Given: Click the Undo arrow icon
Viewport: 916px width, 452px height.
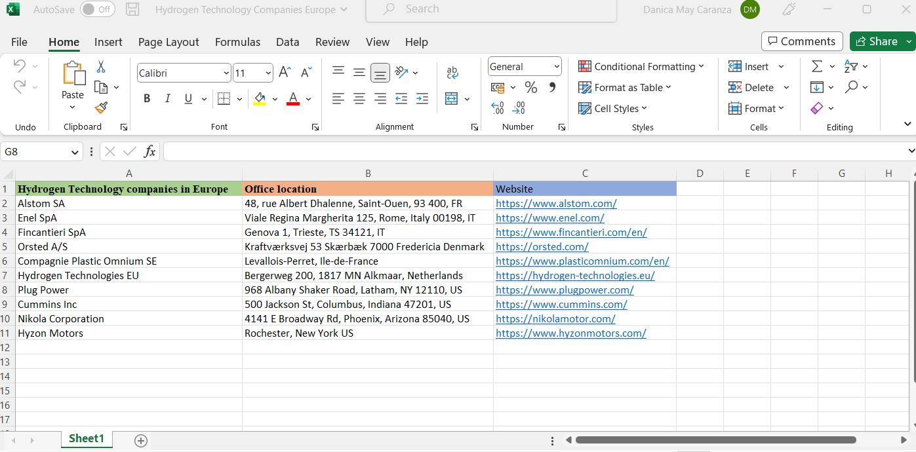Looking at the screenshot, I should [x=20, y=66].
